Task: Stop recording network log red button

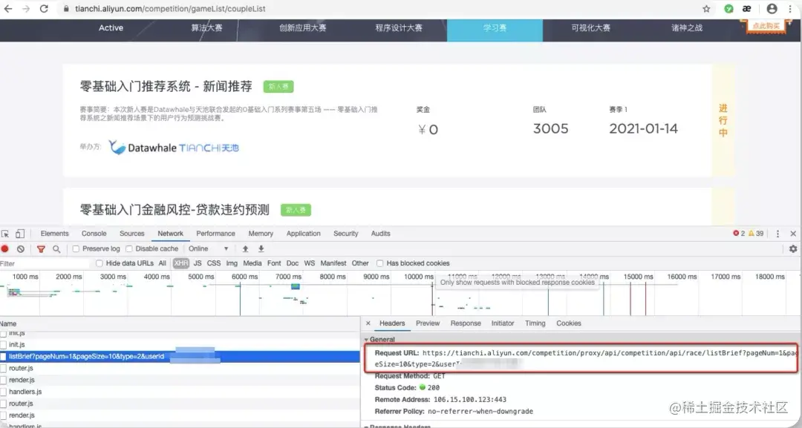Action: [5, 248]
